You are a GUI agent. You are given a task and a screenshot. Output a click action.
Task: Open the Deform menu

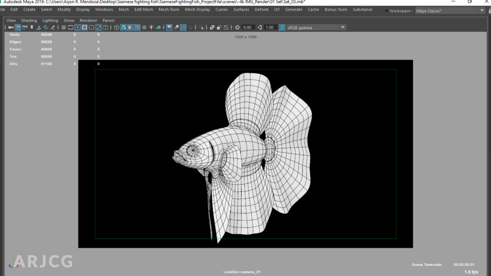(x=261, y=10)
